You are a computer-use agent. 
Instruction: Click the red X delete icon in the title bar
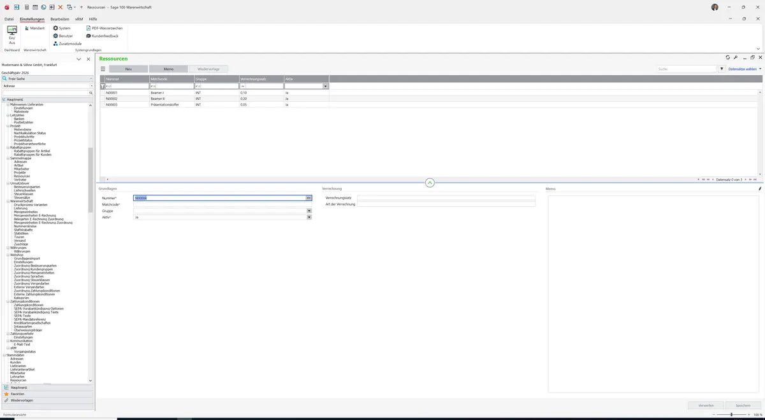point(61,7)
